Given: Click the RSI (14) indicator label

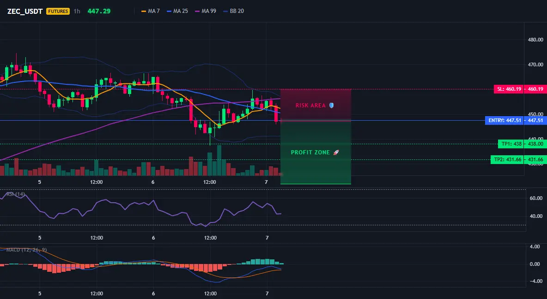Looking at the screenshot, I should [x=15, y=194].
